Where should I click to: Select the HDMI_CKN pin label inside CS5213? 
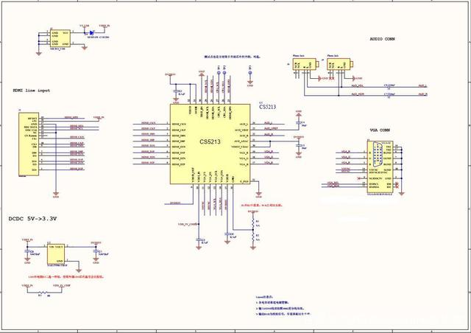[x=179, y=124]
